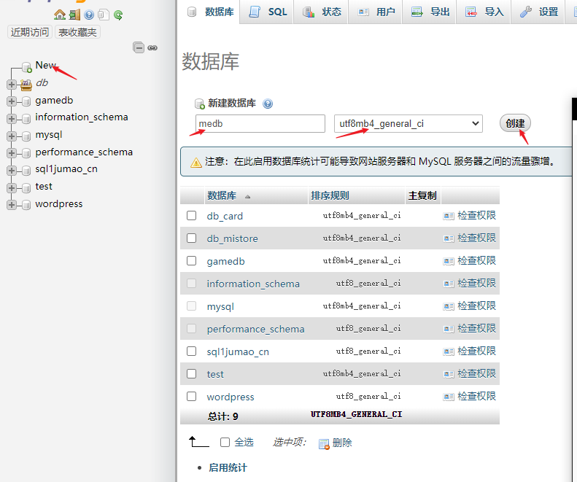Viewport: 577px width, 482px height.
Task: Click the 表收藏夹 favorites button
Action: click(77, 32)
